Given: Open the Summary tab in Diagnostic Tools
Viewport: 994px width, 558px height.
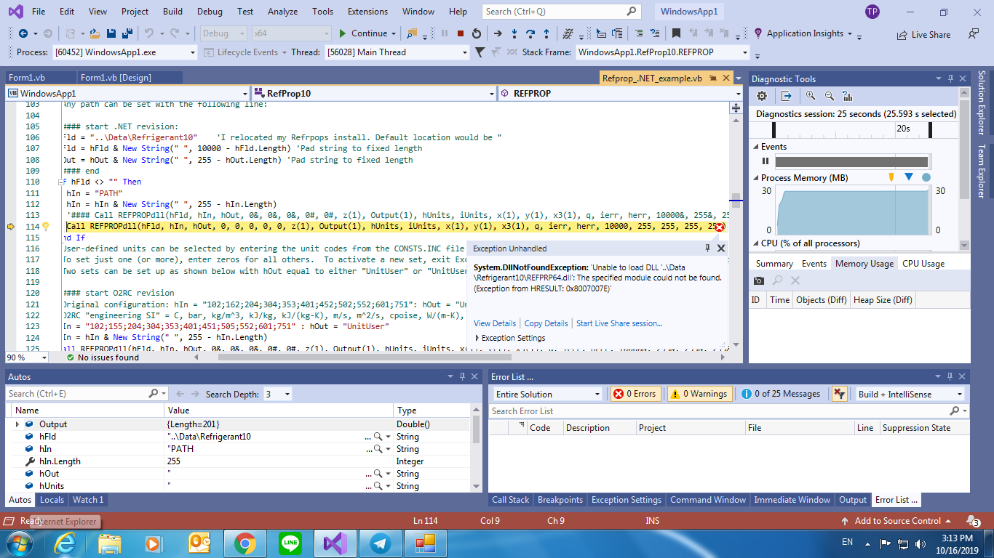Looking at the screenshot, I should click(x=774, y=263).
